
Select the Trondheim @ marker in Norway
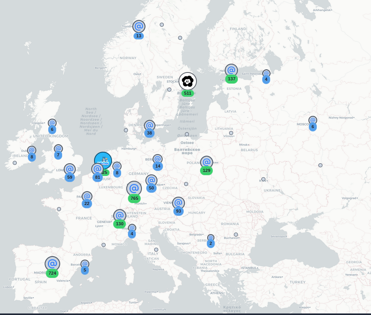138,27
